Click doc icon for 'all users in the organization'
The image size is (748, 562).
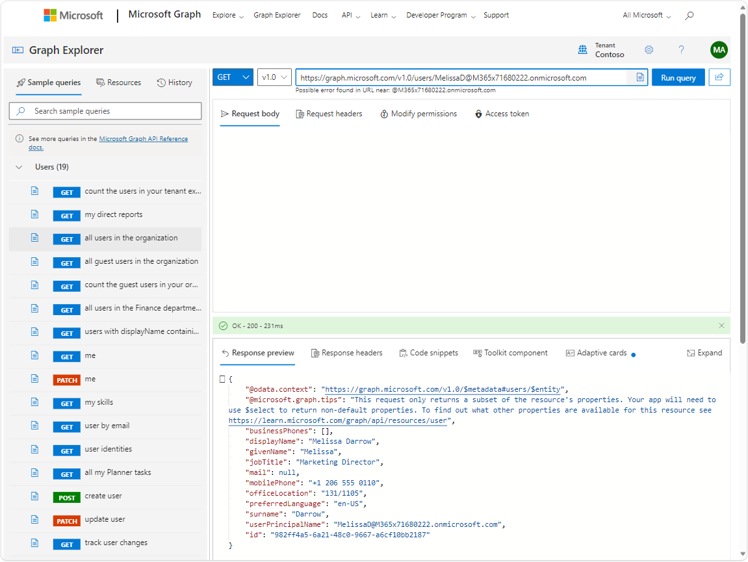(35, 238)
